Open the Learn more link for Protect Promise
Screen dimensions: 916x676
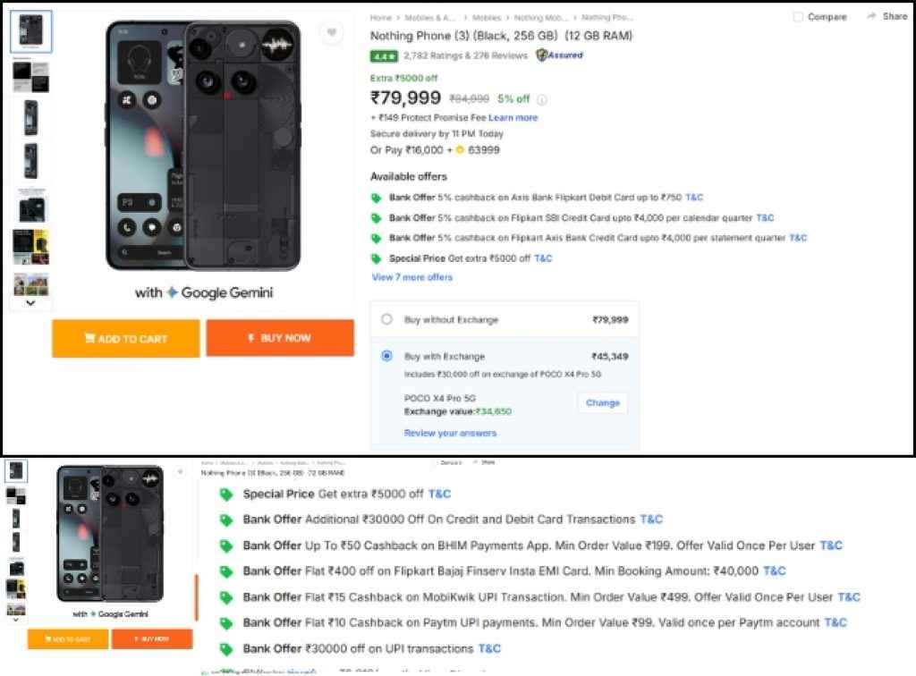pyautogui.click(x=513, y=118)
